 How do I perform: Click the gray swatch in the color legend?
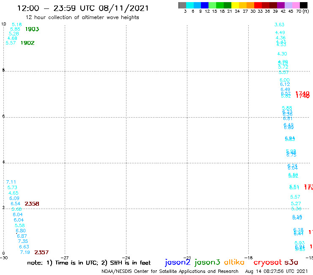tap(182, 5)
